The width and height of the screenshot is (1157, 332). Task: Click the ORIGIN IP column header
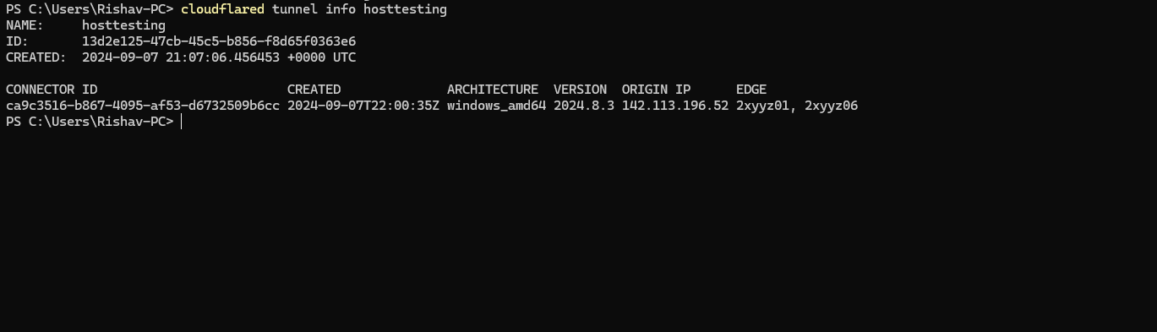tap(657, 90)
